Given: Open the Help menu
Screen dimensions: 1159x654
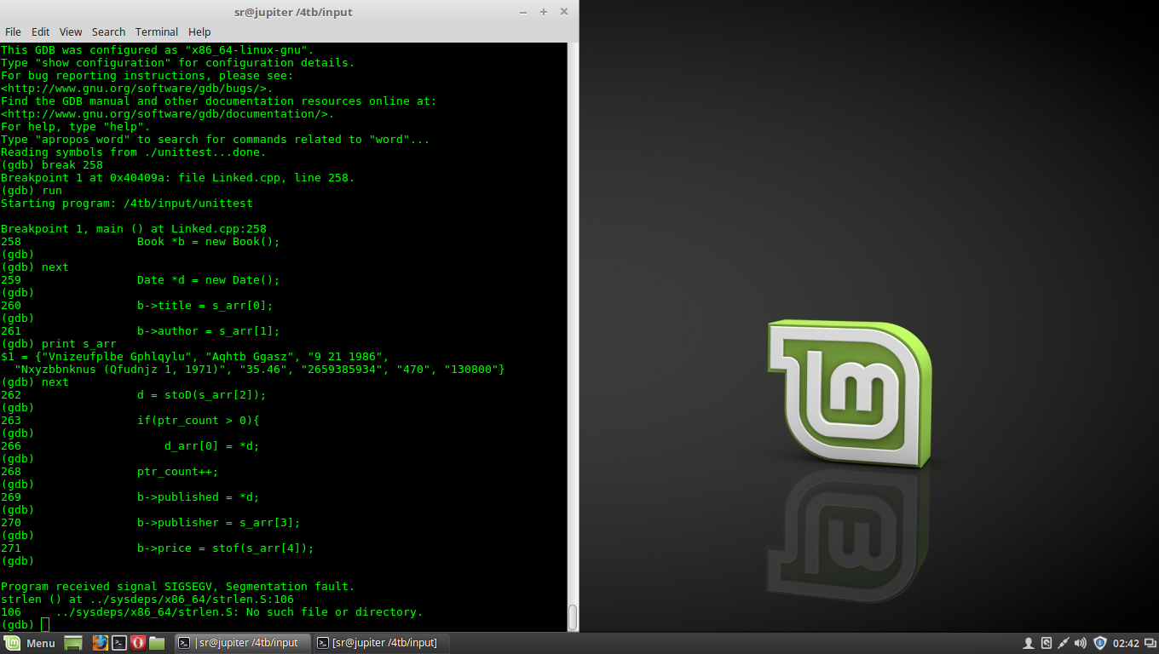Looking at the screenshot, I should pos(199,32).
